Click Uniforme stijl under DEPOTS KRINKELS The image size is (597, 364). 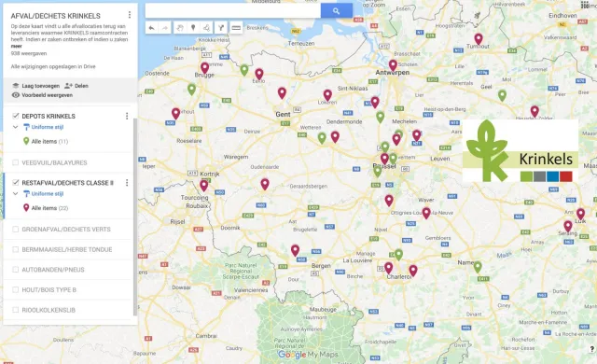click(47, 127)
